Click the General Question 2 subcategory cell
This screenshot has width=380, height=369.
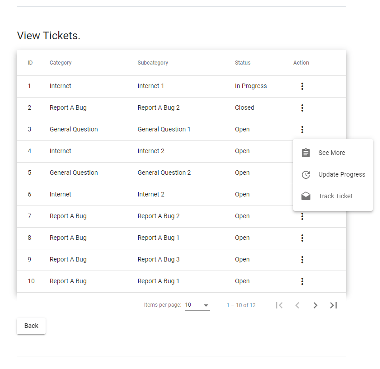[164, 173]
